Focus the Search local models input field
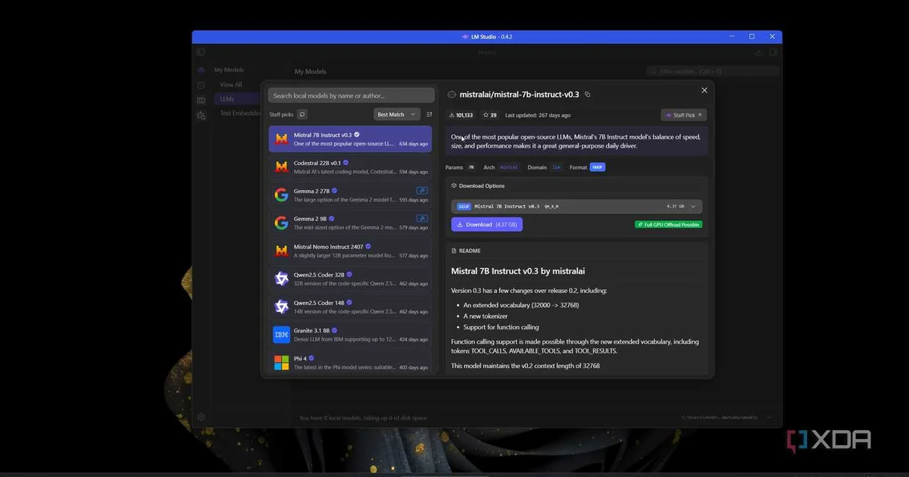Screen dimensions: 909x477 pos(351,95)
